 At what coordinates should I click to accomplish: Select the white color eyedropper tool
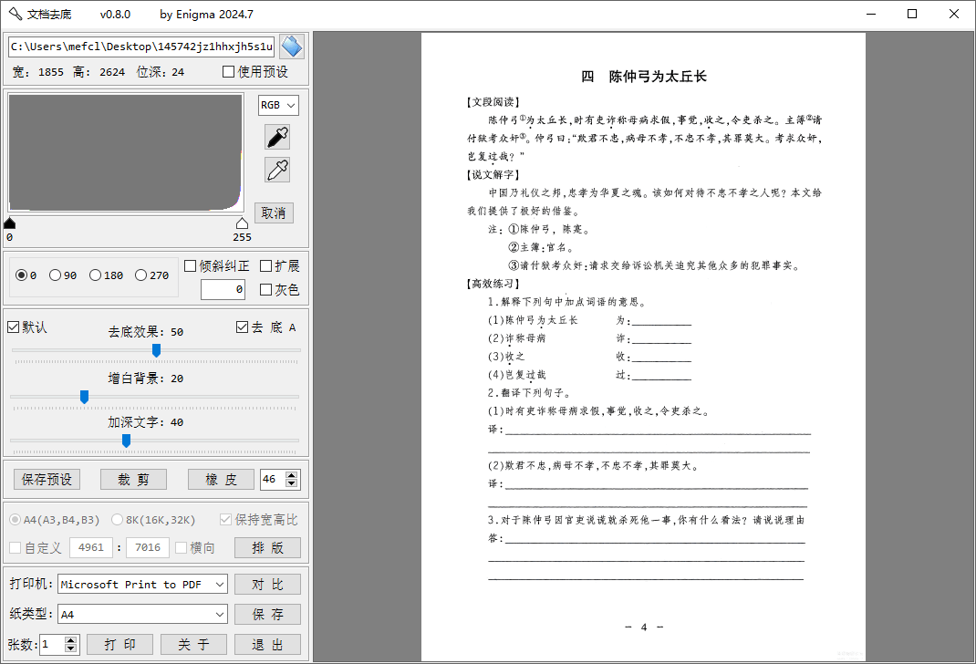[x=276, y=170]
